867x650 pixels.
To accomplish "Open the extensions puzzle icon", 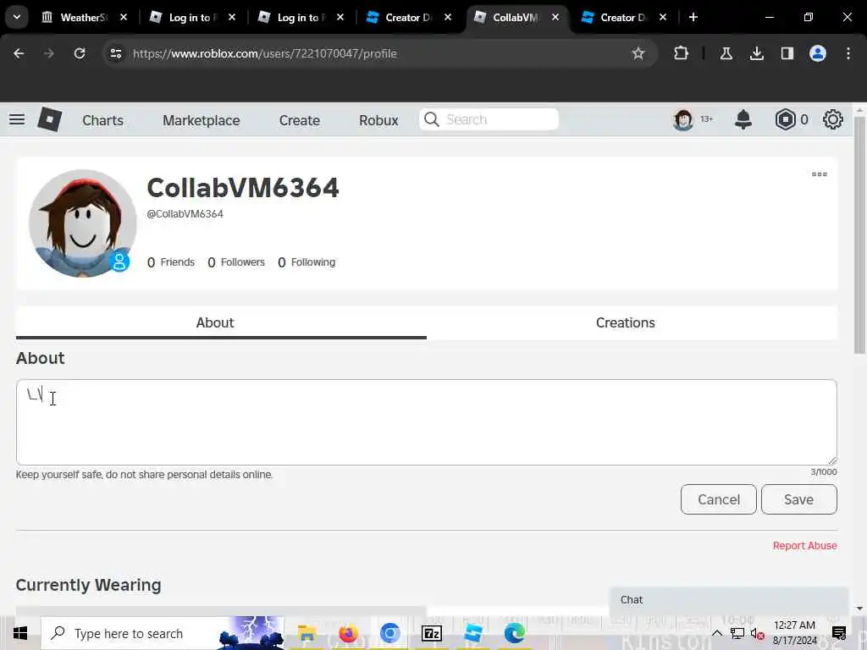I will [x=682, y=53].
